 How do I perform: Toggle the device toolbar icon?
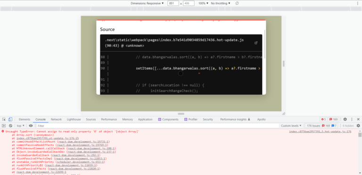[10, 120]
